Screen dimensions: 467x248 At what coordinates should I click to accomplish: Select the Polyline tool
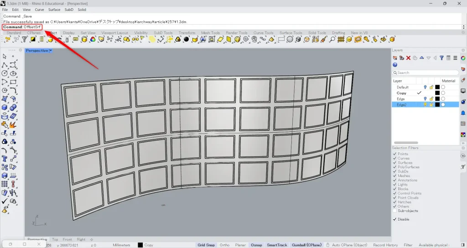pos(5,65)
